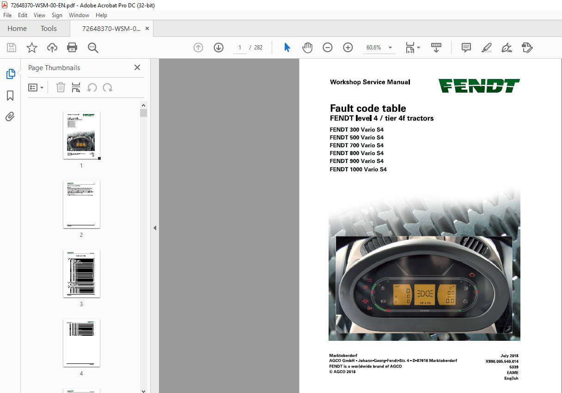The image size is (562, 393).
Task: Click 'FENDT 300 Vario S4' text
Action: click(x=356, y=130)
